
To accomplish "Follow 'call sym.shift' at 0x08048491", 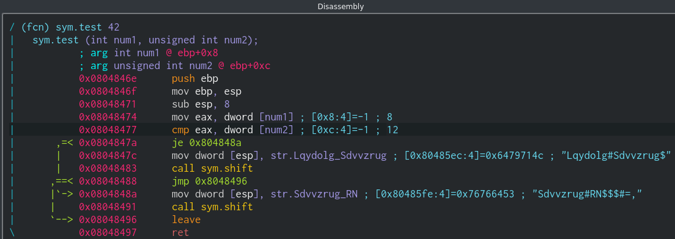I will coord(212,207).
